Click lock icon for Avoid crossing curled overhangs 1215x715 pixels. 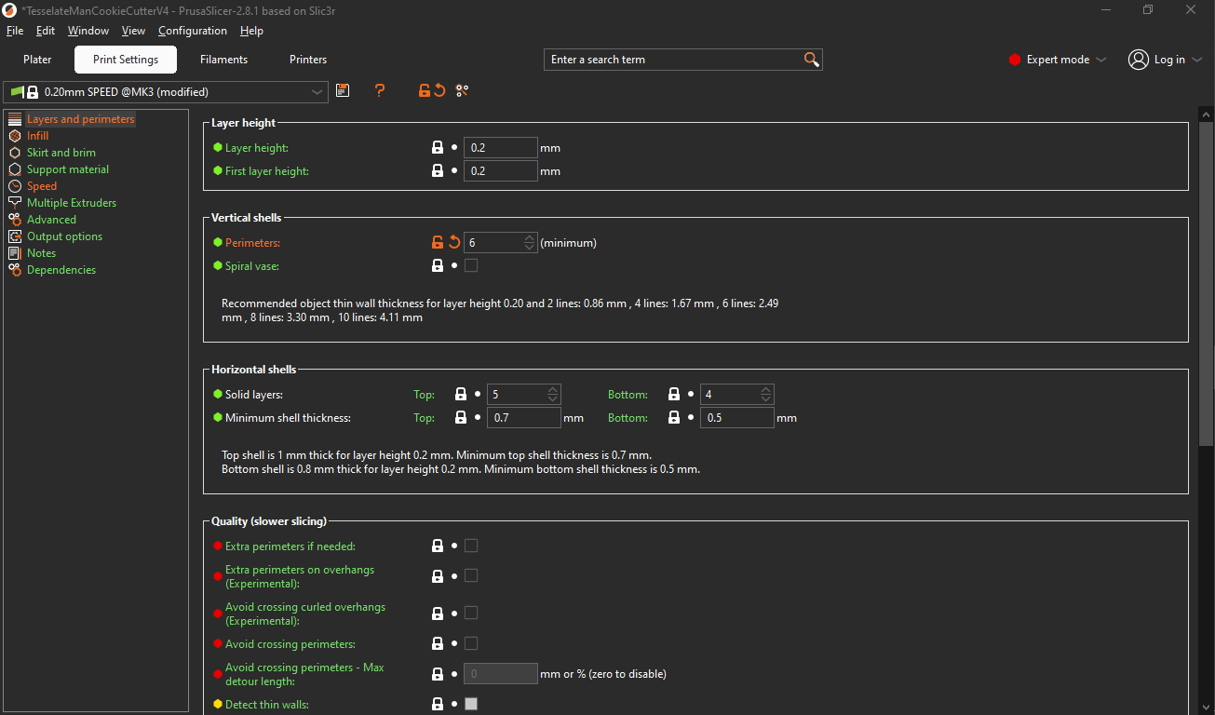(438, 614)
